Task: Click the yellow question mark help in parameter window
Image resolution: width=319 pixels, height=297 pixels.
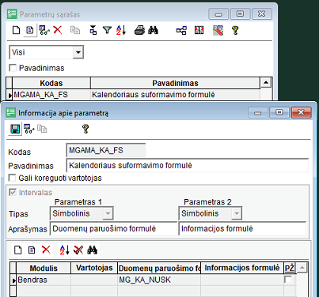Action: tap(85, 129)
